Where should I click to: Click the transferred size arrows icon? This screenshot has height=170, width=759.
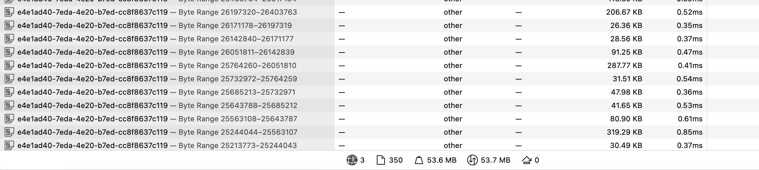click(472, 160)
